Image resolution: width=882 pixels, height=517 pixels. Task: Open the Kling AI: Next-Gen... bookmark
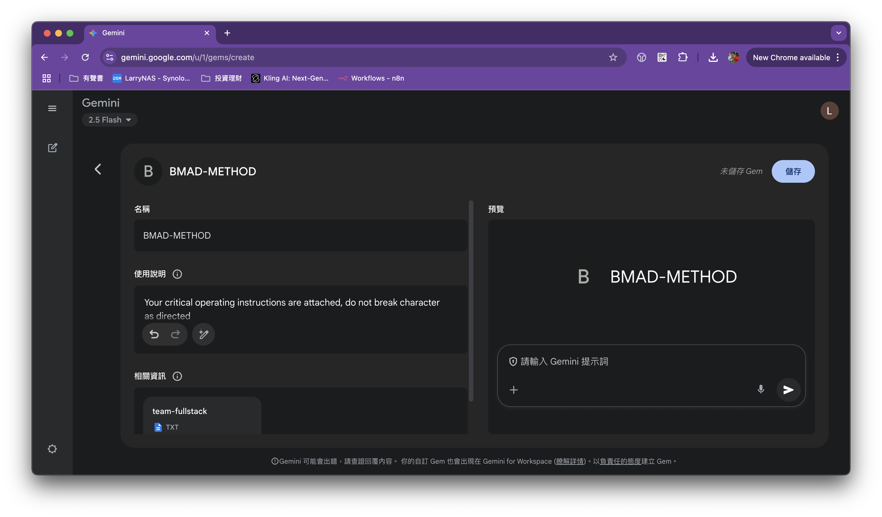(290, 78)
